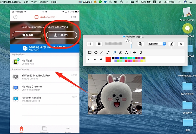Open the Notification Center icon
This screenshot has width=196, height=134.
191,2
